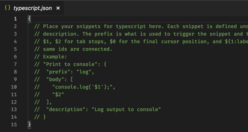Image resolution: width=248 pixels, height=132 pixels.
Task: Close the typescript.json tab
Action: (58, 8)
